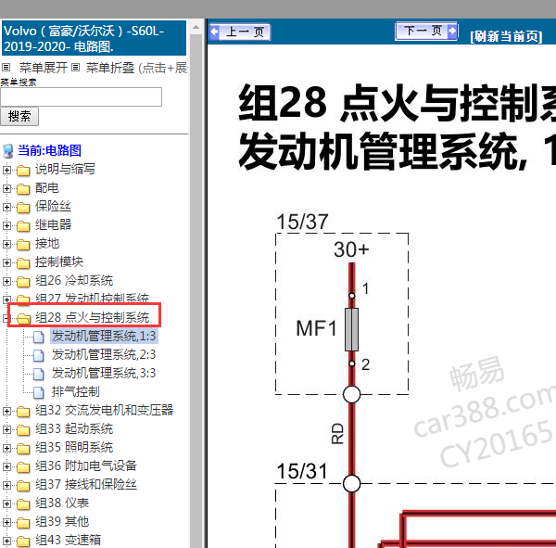
Task: Expand the 组37 接线和保险丝 node
Action: pos(6,485)
